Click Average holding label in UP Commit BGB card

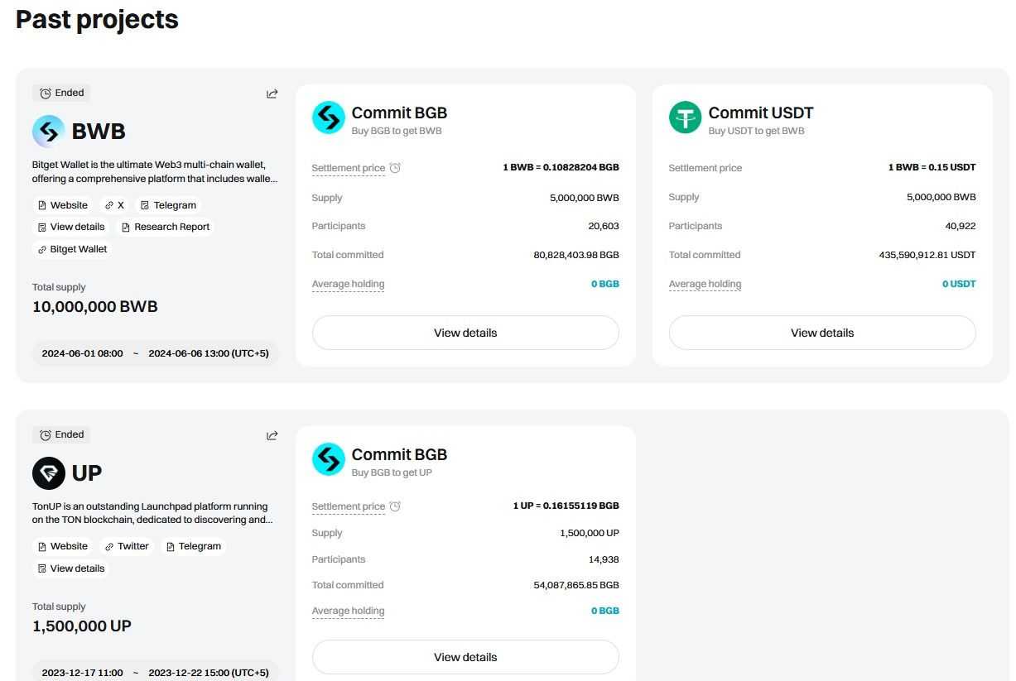[348, 611]
